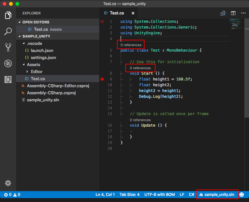Click 0 references above Start method
Viewport: 249px width, 202px height.
coord(140,68)
